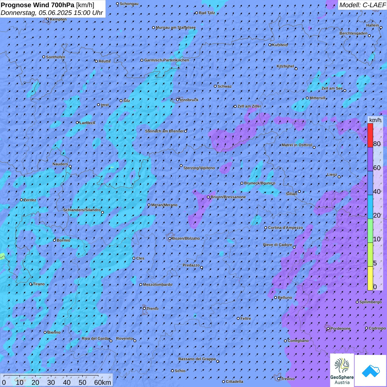Click the Lienz marker circle

(x=339, y=177)
